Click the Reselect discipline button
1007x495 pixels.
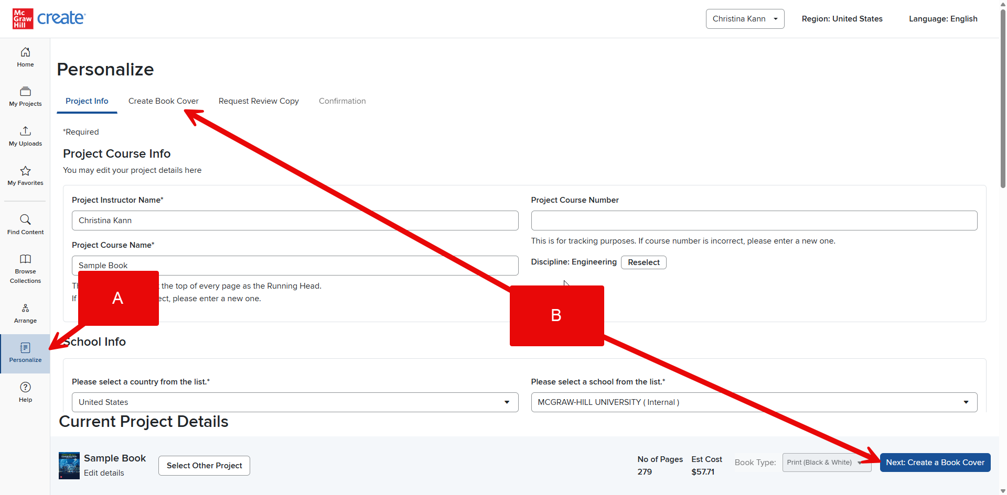(644, 262)
